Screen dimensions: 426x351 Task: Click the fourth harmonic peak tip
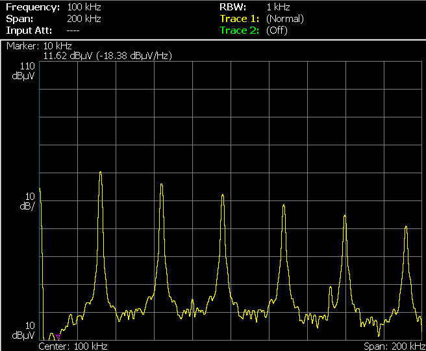[284, 205]
